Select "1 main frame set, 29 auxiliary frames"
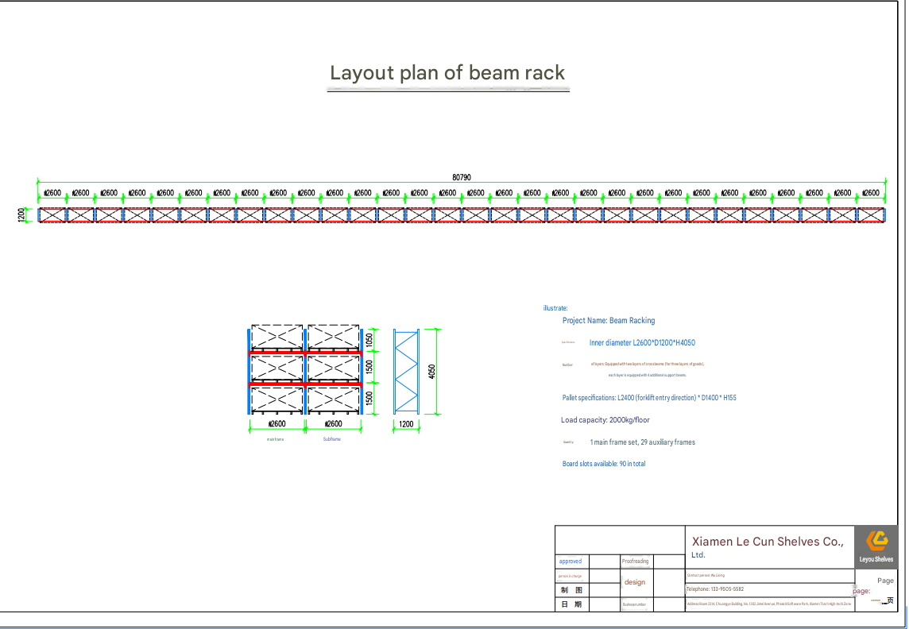 642,442
